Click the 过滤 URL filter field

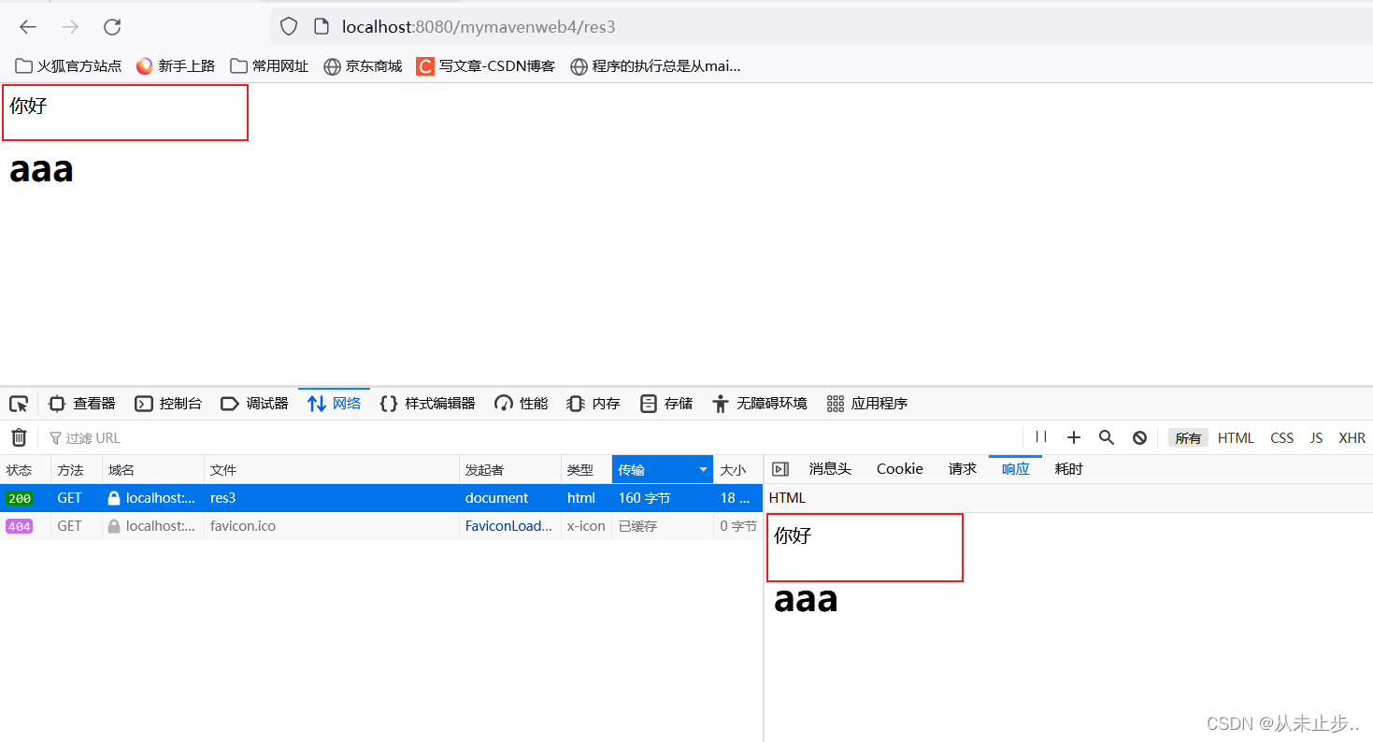click(x=533, y=437)
